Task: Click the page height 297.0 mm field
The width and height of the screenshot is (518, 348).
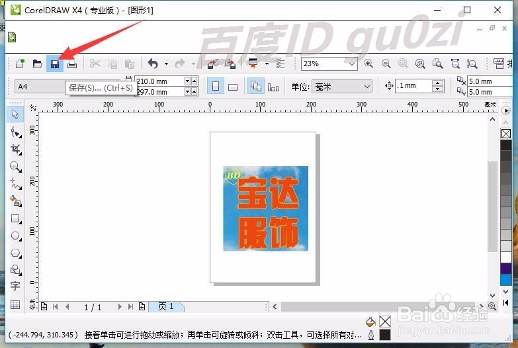Action: tap(159, 92)
